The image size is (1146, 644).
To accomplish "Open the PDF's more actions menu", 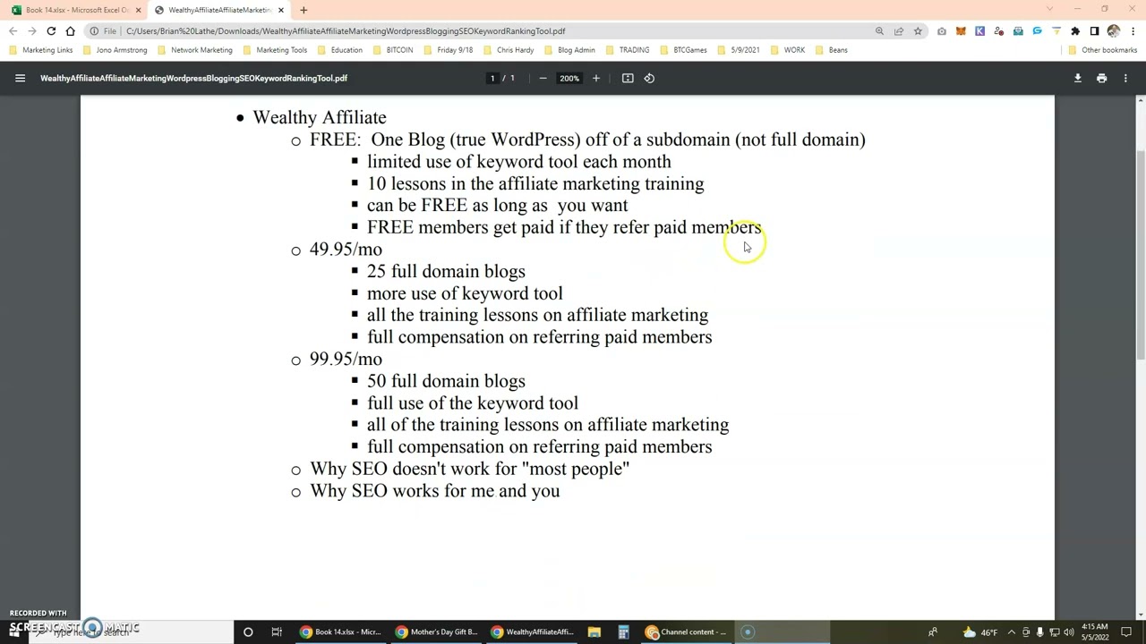I will coord(1125,78).
